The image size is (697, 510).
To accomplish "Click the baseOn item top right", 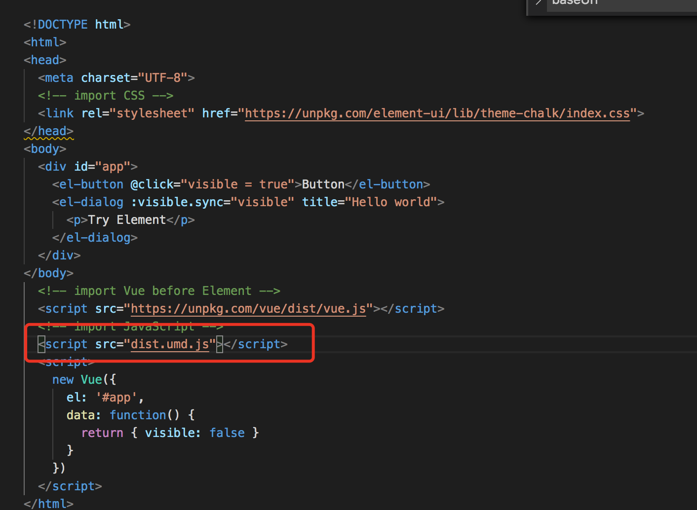I will [574, 3].
